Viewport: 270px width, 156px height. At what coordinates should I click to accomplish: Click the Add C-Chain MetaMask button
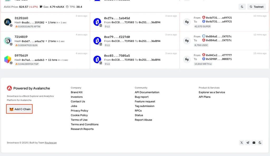(20, 109)
